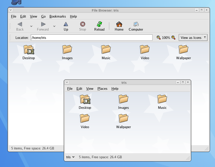Click the 'Location:' label

pos(22,38)
